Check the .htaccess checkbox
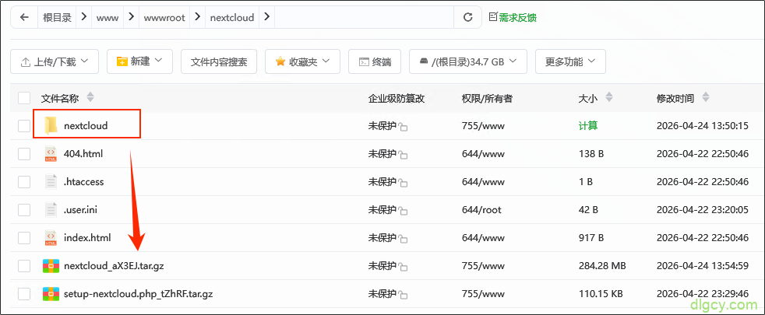Viewport: 765px width, 315px height. tap(24, 182)
